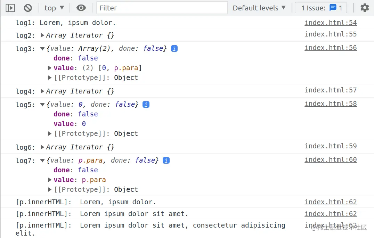The image size is (374, 238).
Task: Focus the console Filter field
Action: click(162, 8)
